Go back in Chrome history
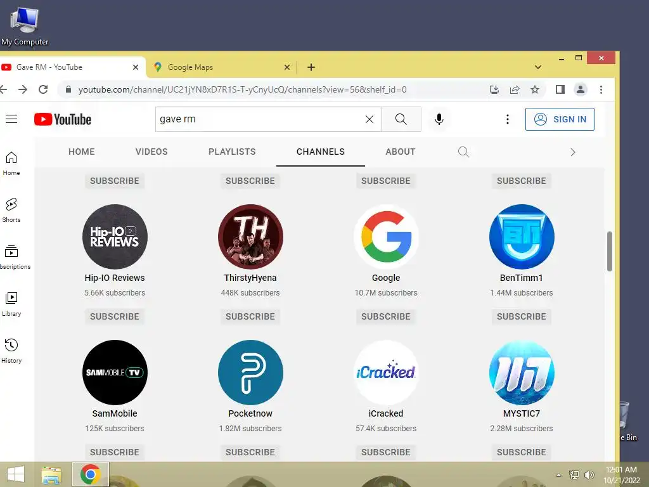Screen dimensions: 649x487 (3, 89)
